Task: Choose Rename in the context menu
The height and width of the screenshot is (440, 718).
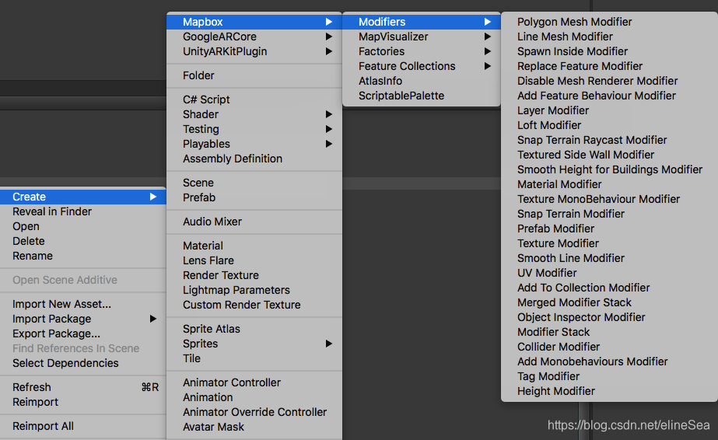Action: tap(83, 256)
